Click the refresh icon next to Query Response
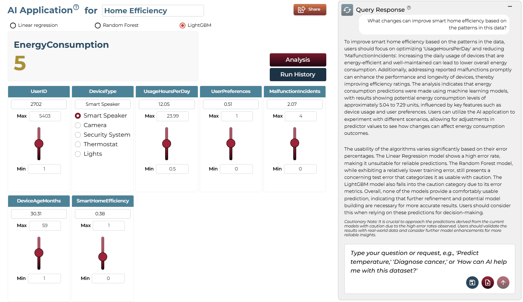The height and width of the screenshot is (302, 523). click(x=347, y=10)
